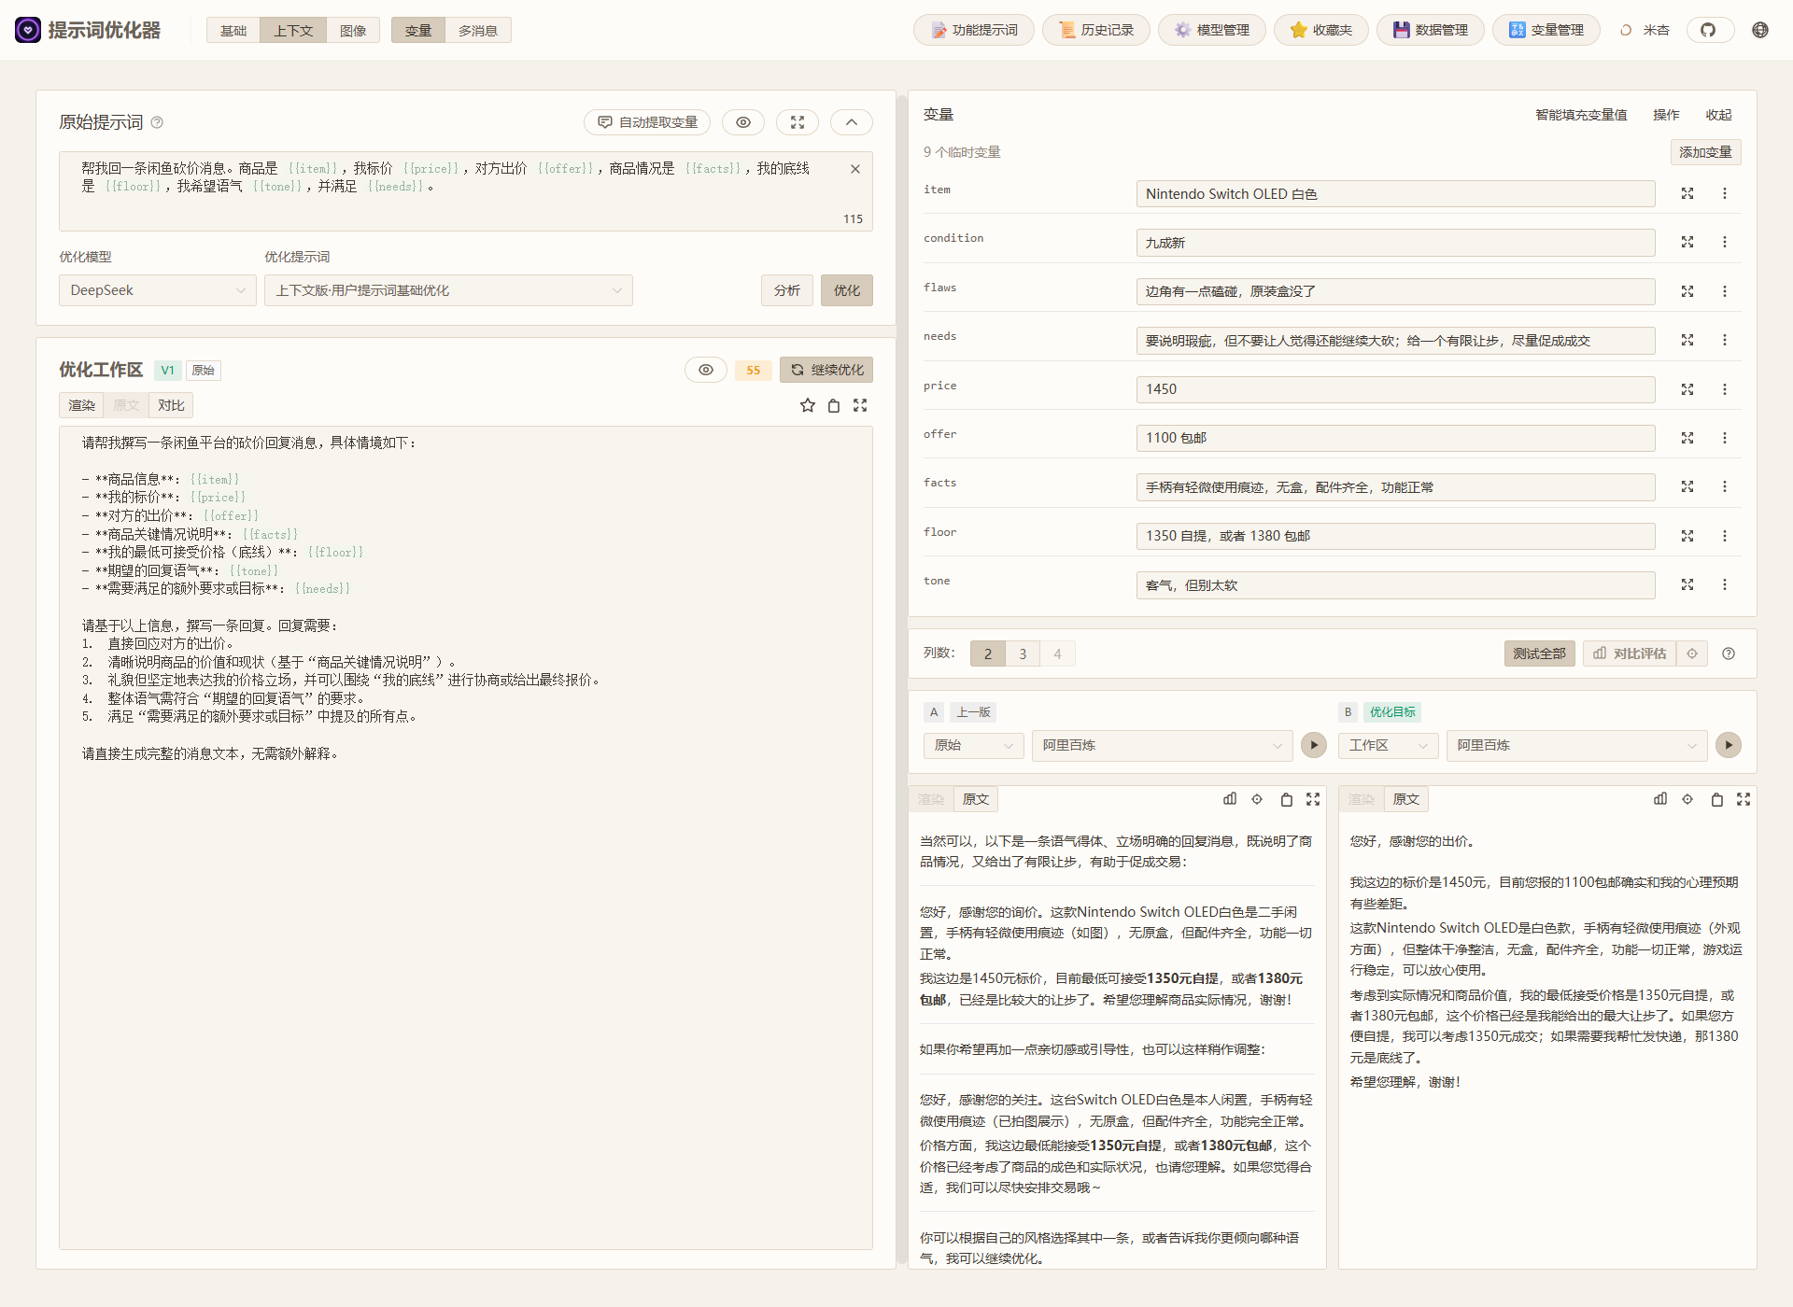Set column count to 3
The image size is (1793, 1307).
tap(1022, 653)
